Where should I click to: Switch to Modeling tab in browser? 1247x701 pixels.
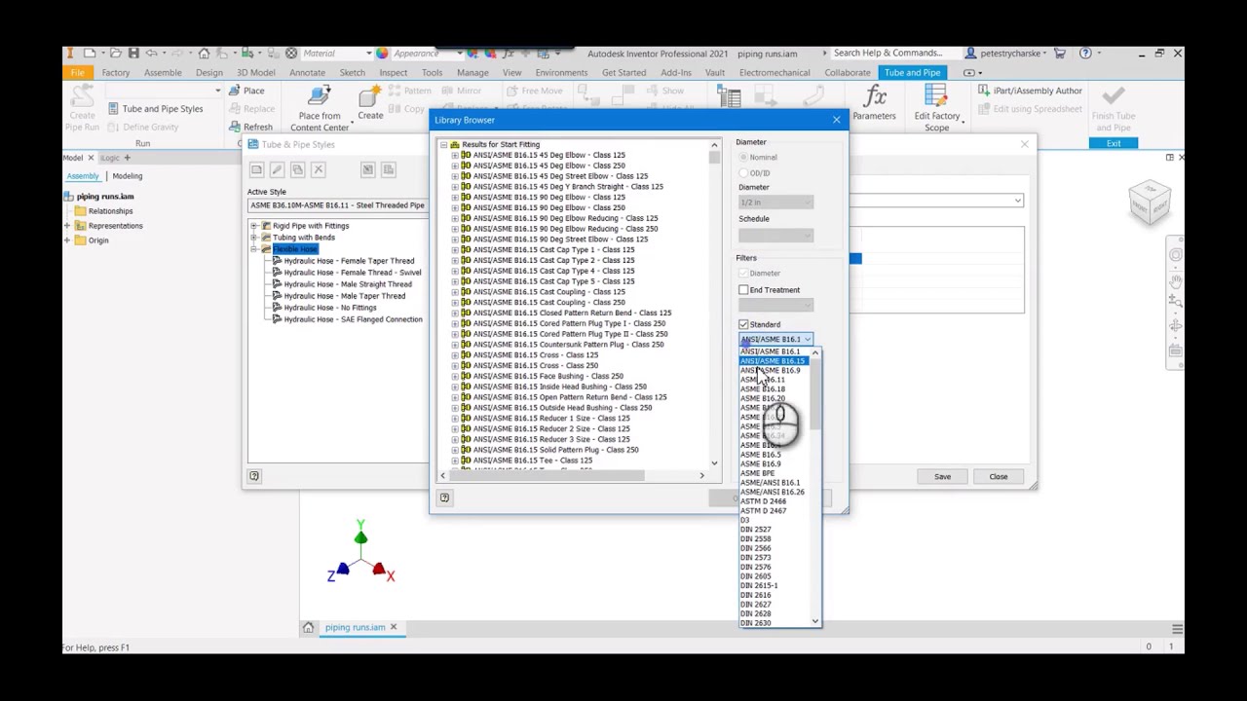pyautogui.click(x=127, y=176)
